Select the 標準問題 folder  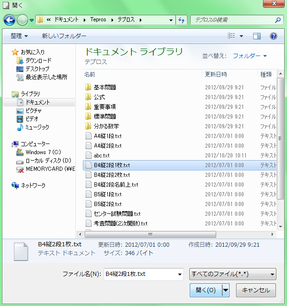[x=180, y=117]
